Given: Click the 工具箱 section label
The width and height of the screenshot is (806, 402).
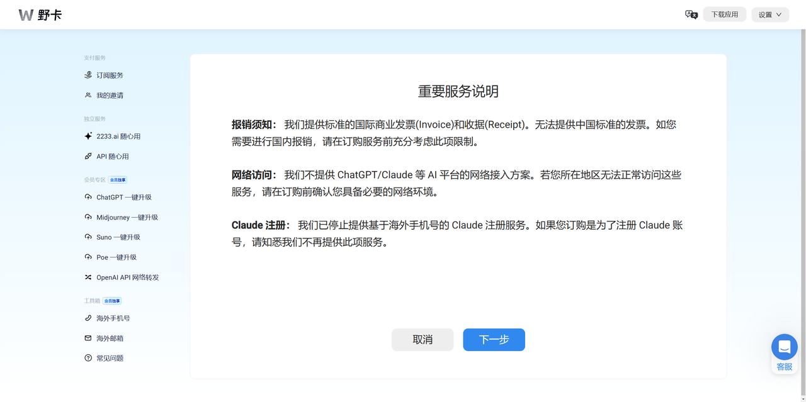Looking at the screenshot, I should (92, 301).
